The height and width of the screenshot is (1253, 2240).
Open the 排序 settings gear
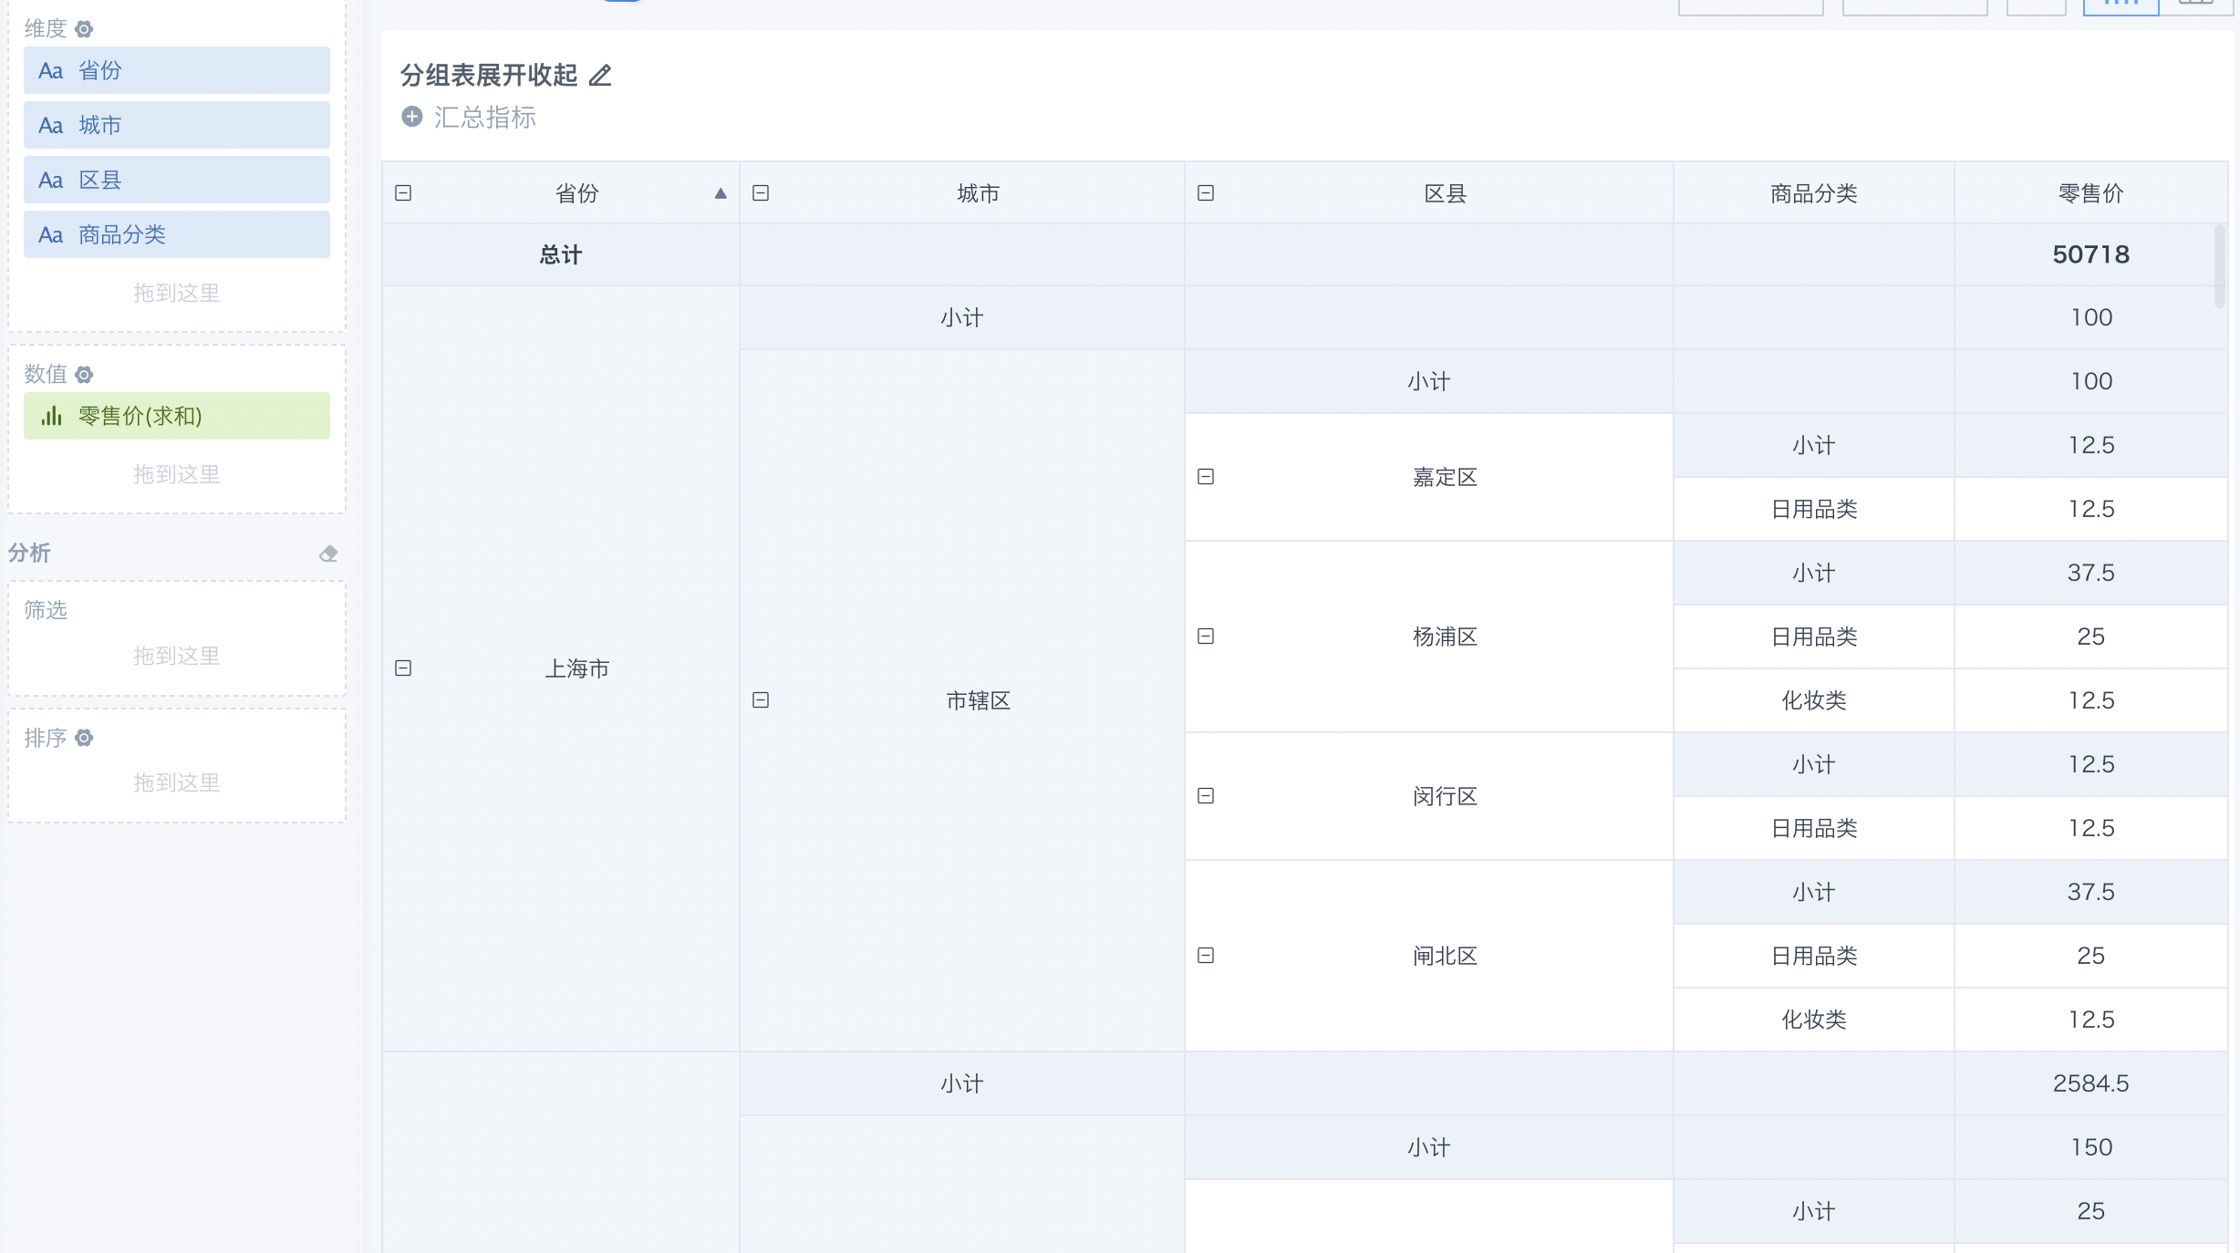click(x=84, y=738)
